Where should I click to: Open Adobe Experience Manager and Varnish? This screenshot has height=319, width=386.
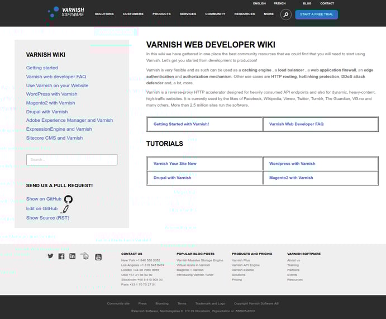point(69,120)
